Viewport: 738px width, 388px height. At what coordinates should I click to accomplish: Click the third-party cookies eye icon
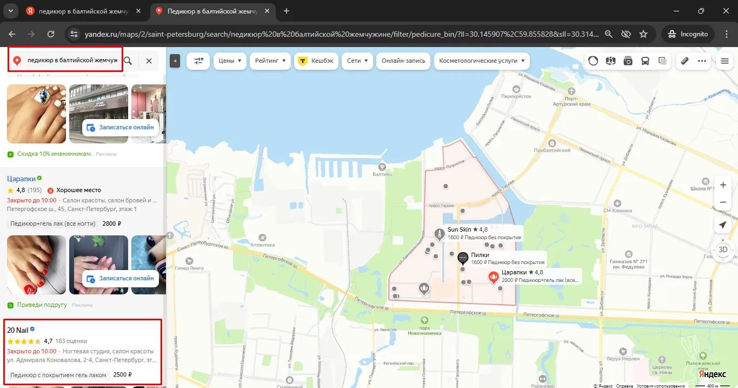click(x=626, y=34)
